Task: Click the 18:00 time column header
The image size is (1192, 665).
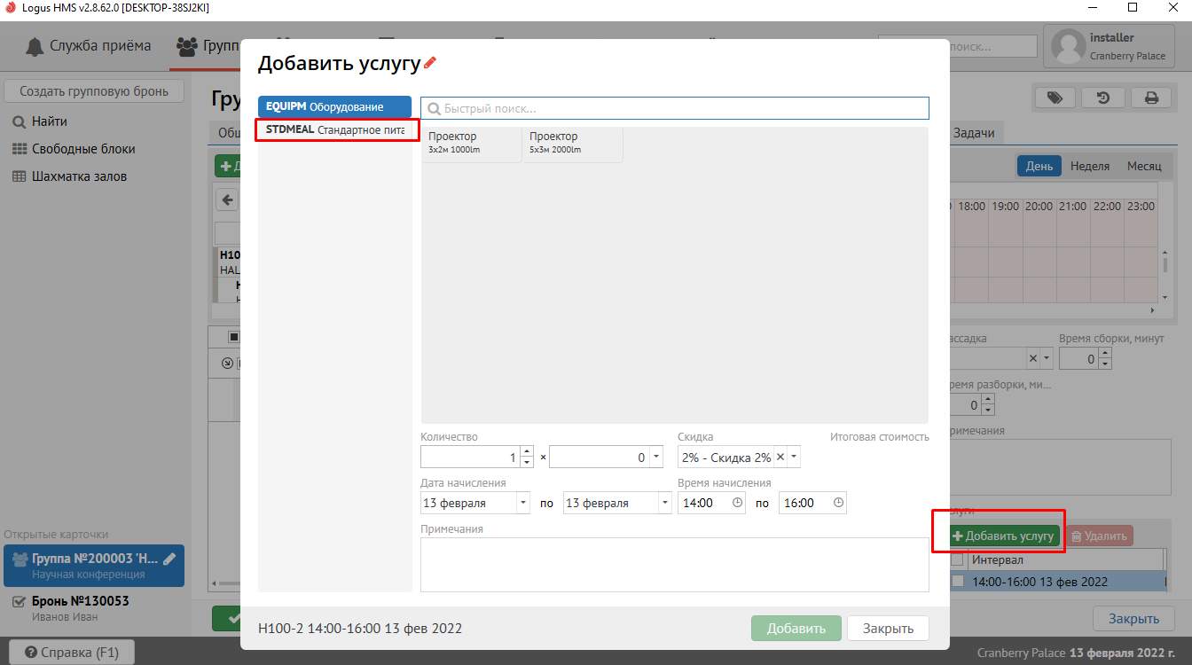Action: click(x=971, y=206)
